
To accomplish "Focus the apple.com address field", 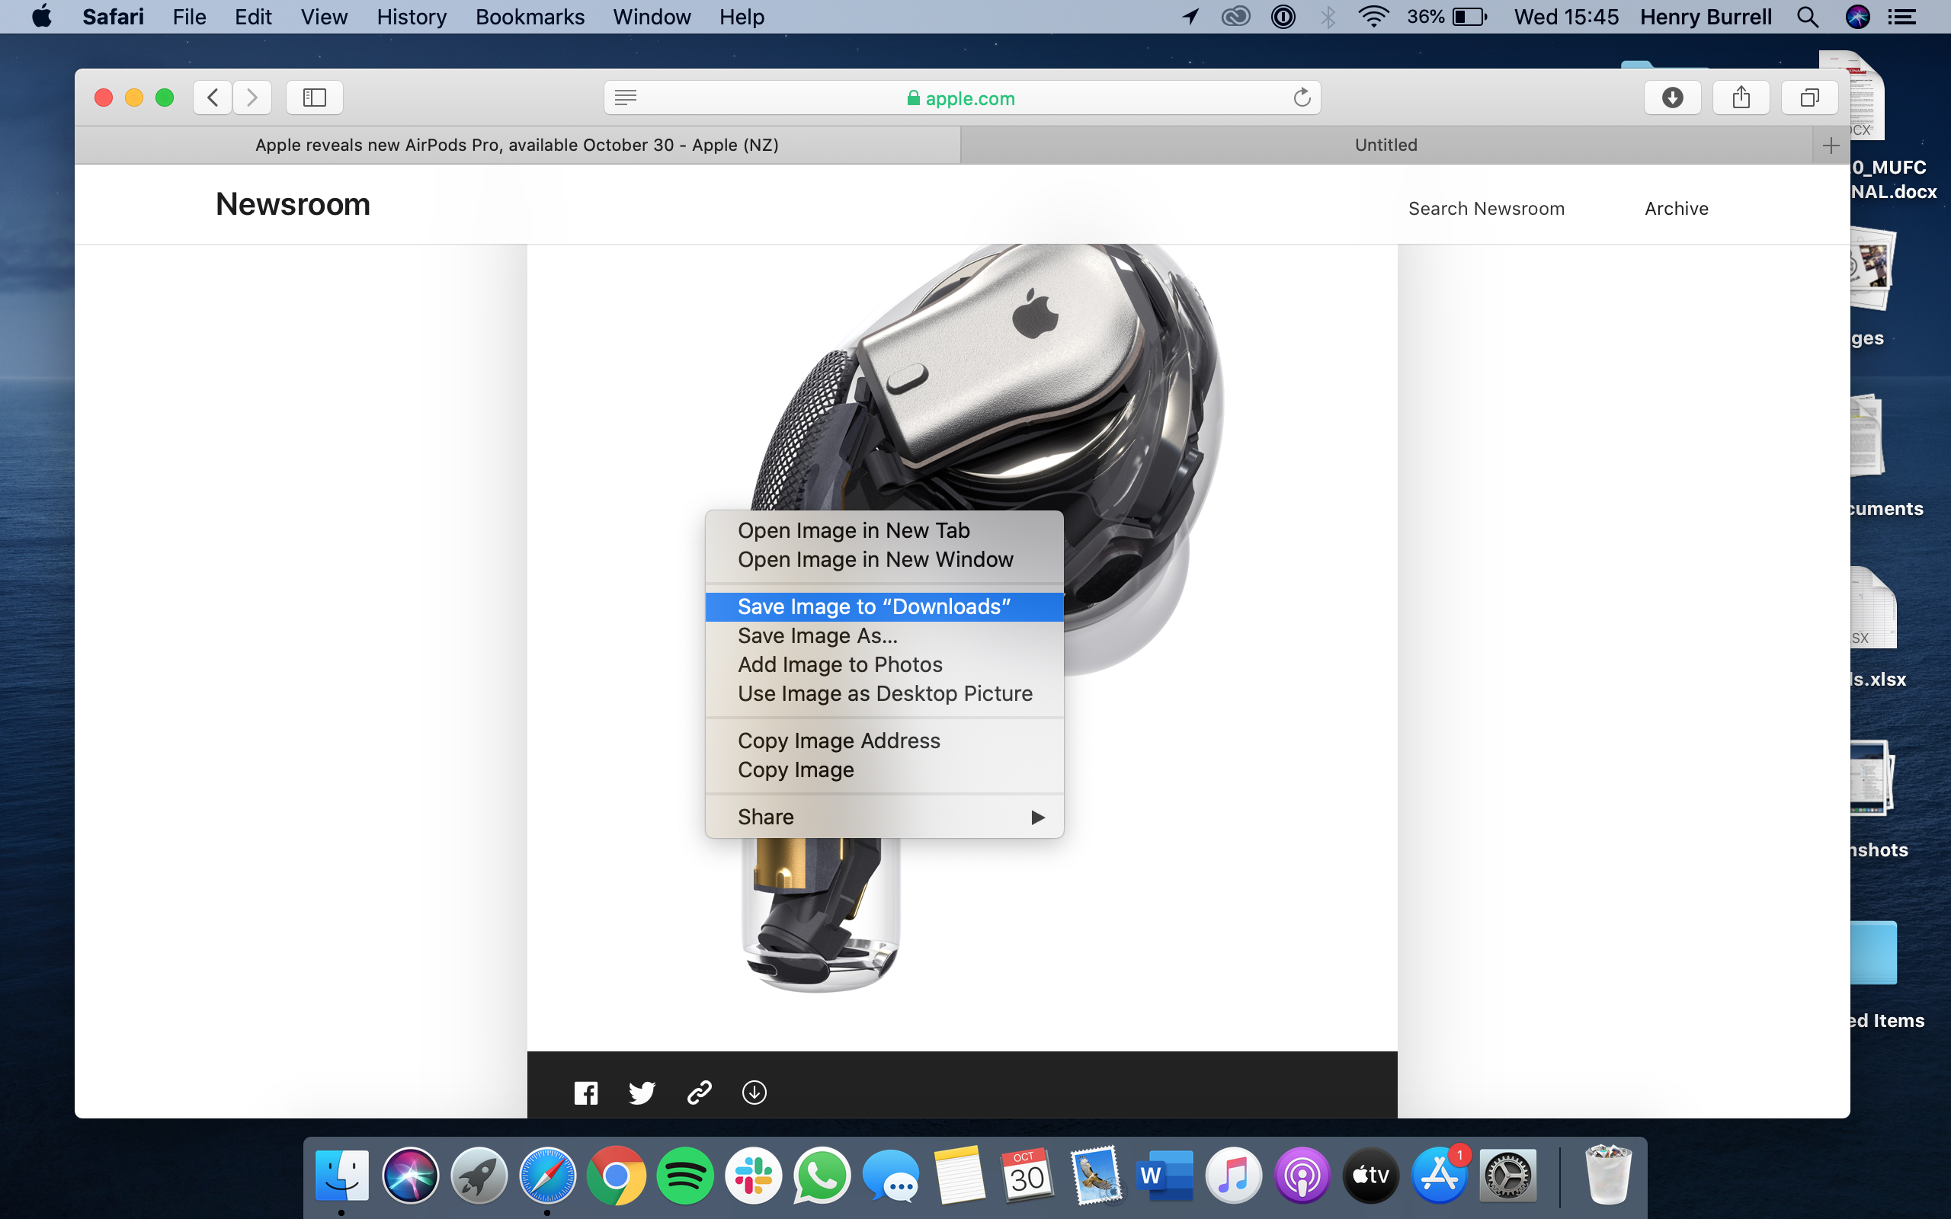I will [962, 98].
